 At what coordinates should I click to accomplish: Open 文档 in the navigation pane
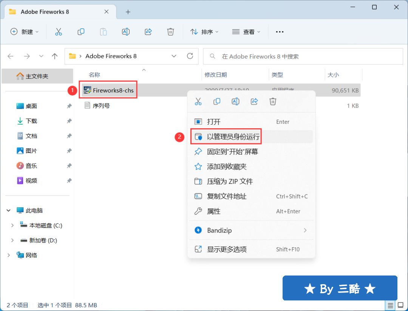pyautogui.click(x=31, y=136)
